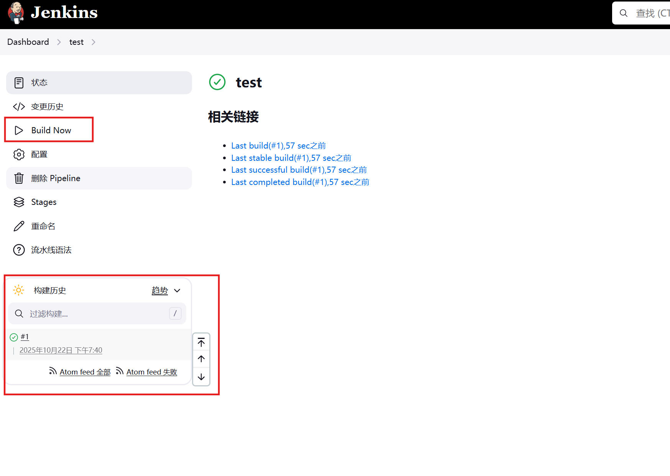
Task: Click the 状态 document icon
Action: pos(19,83)
